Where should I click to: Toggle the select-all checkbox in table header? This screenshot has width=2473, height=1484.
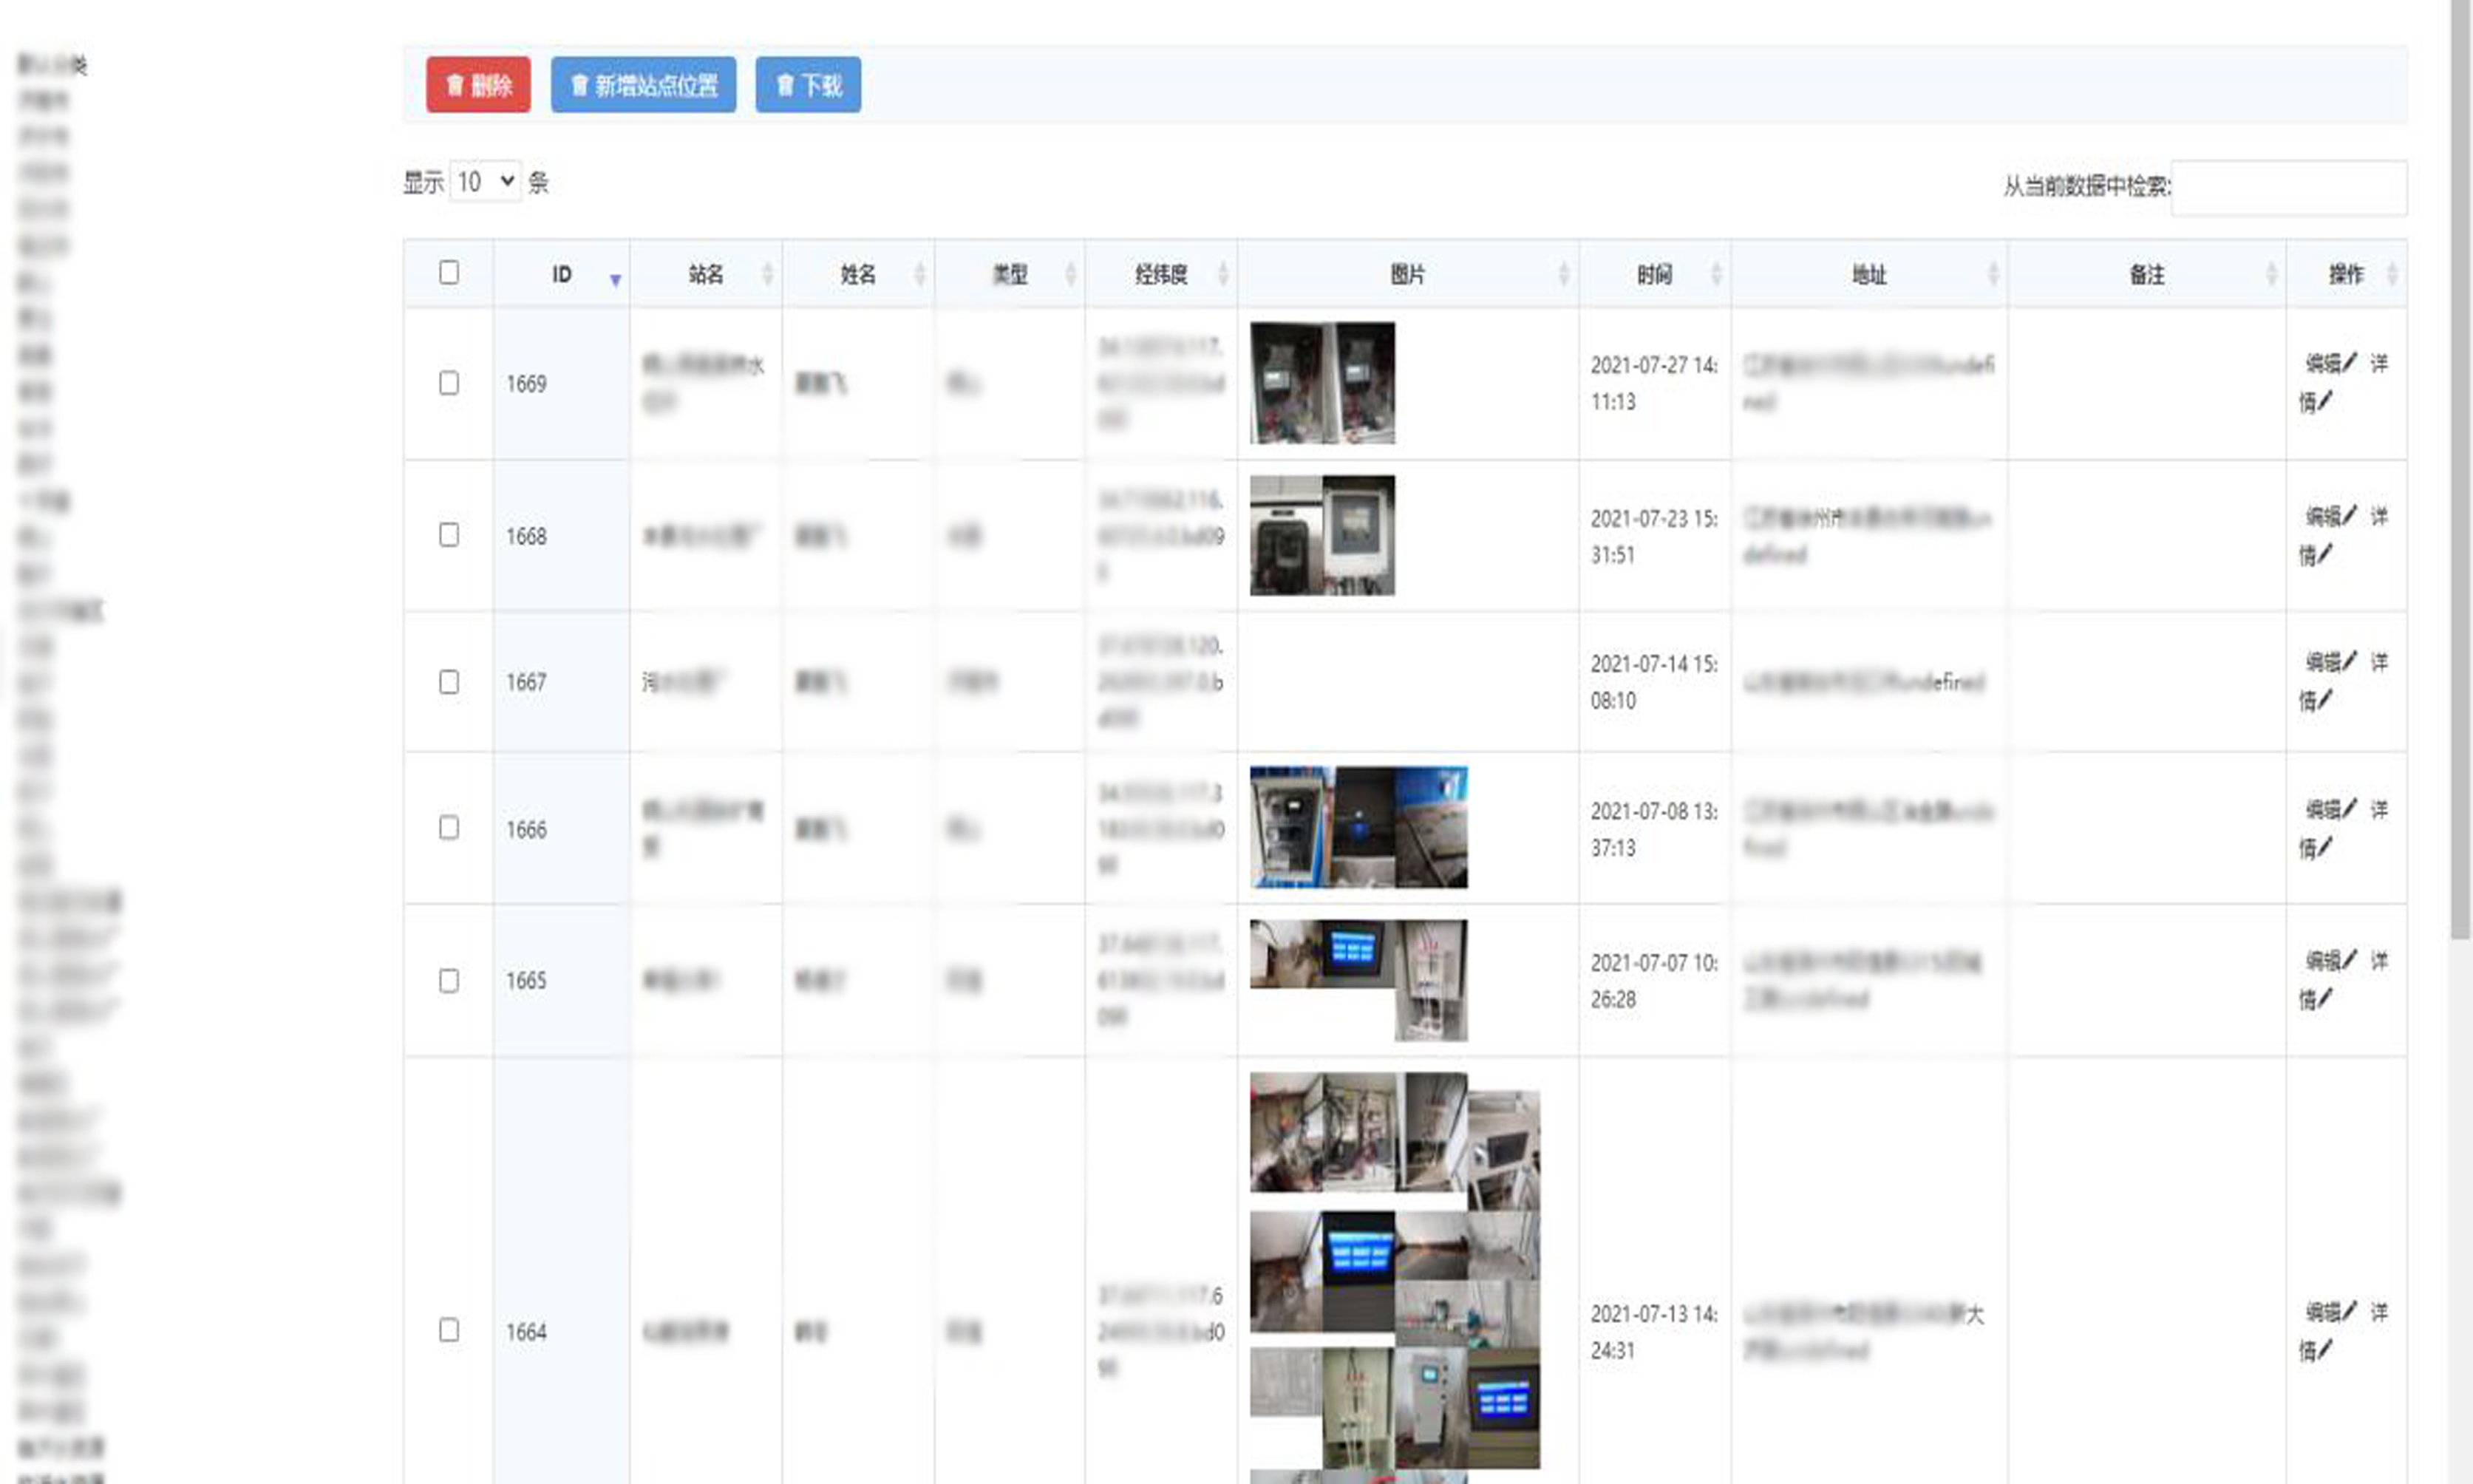point(449,272)
